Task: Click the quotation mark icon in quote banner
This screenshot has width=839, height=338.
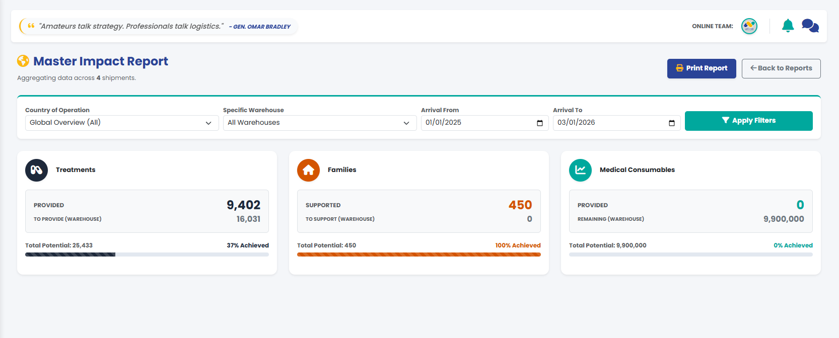Action: (31, 26)
